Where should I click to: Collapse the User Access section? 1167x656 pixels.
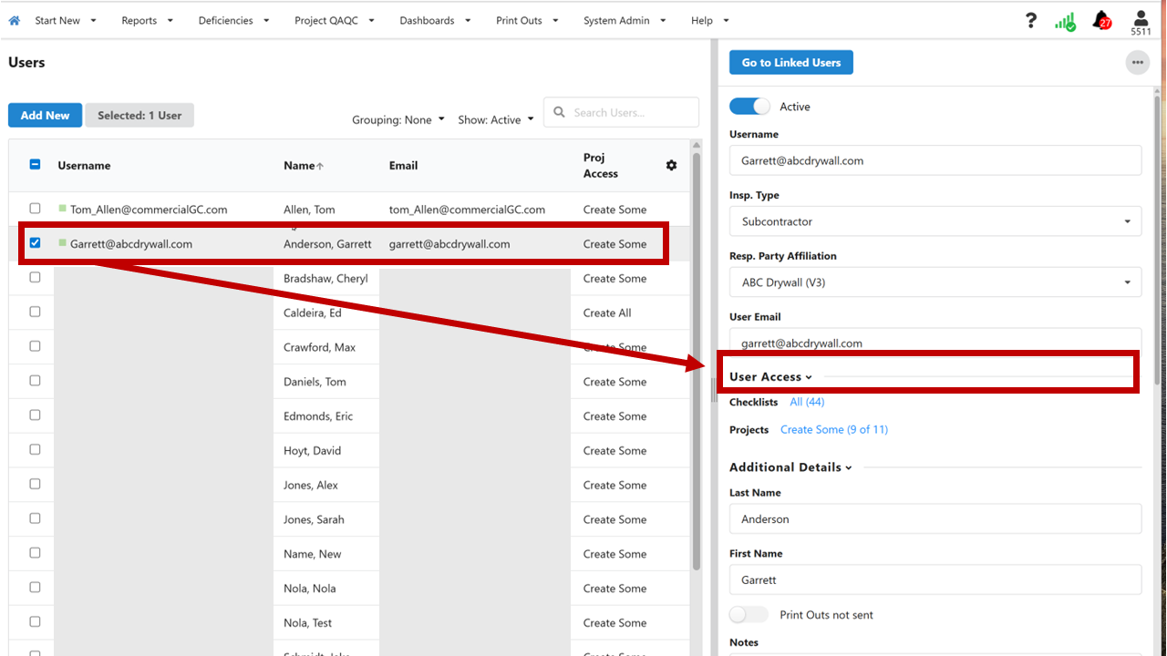(x=770, y=376)
